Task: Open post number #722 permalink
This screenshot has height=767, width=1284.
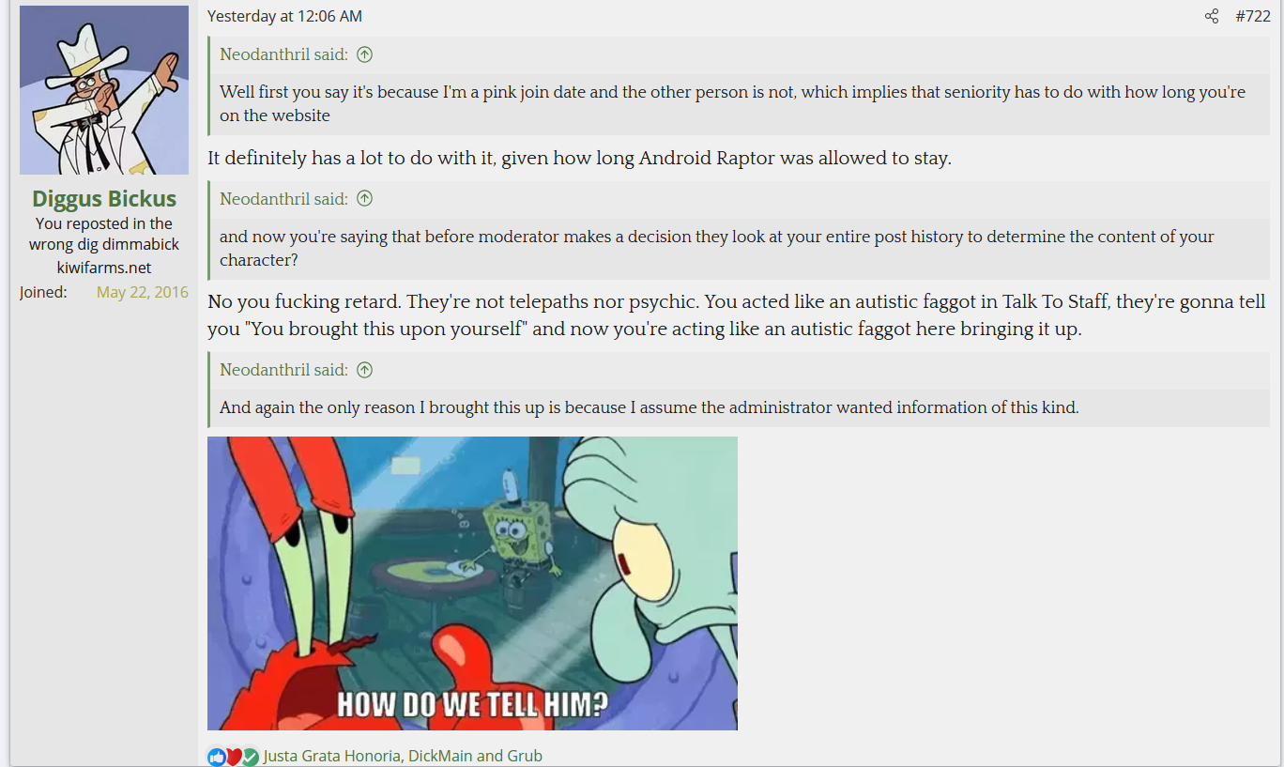Action: (1253, 16)
